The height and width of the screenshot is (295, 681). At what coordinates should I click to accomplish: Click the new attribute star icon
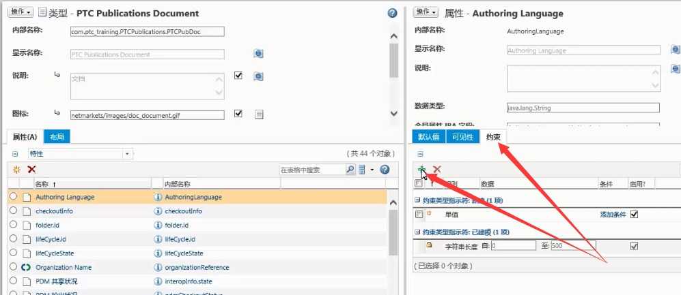pyautogui.click(x=17, y=170)
